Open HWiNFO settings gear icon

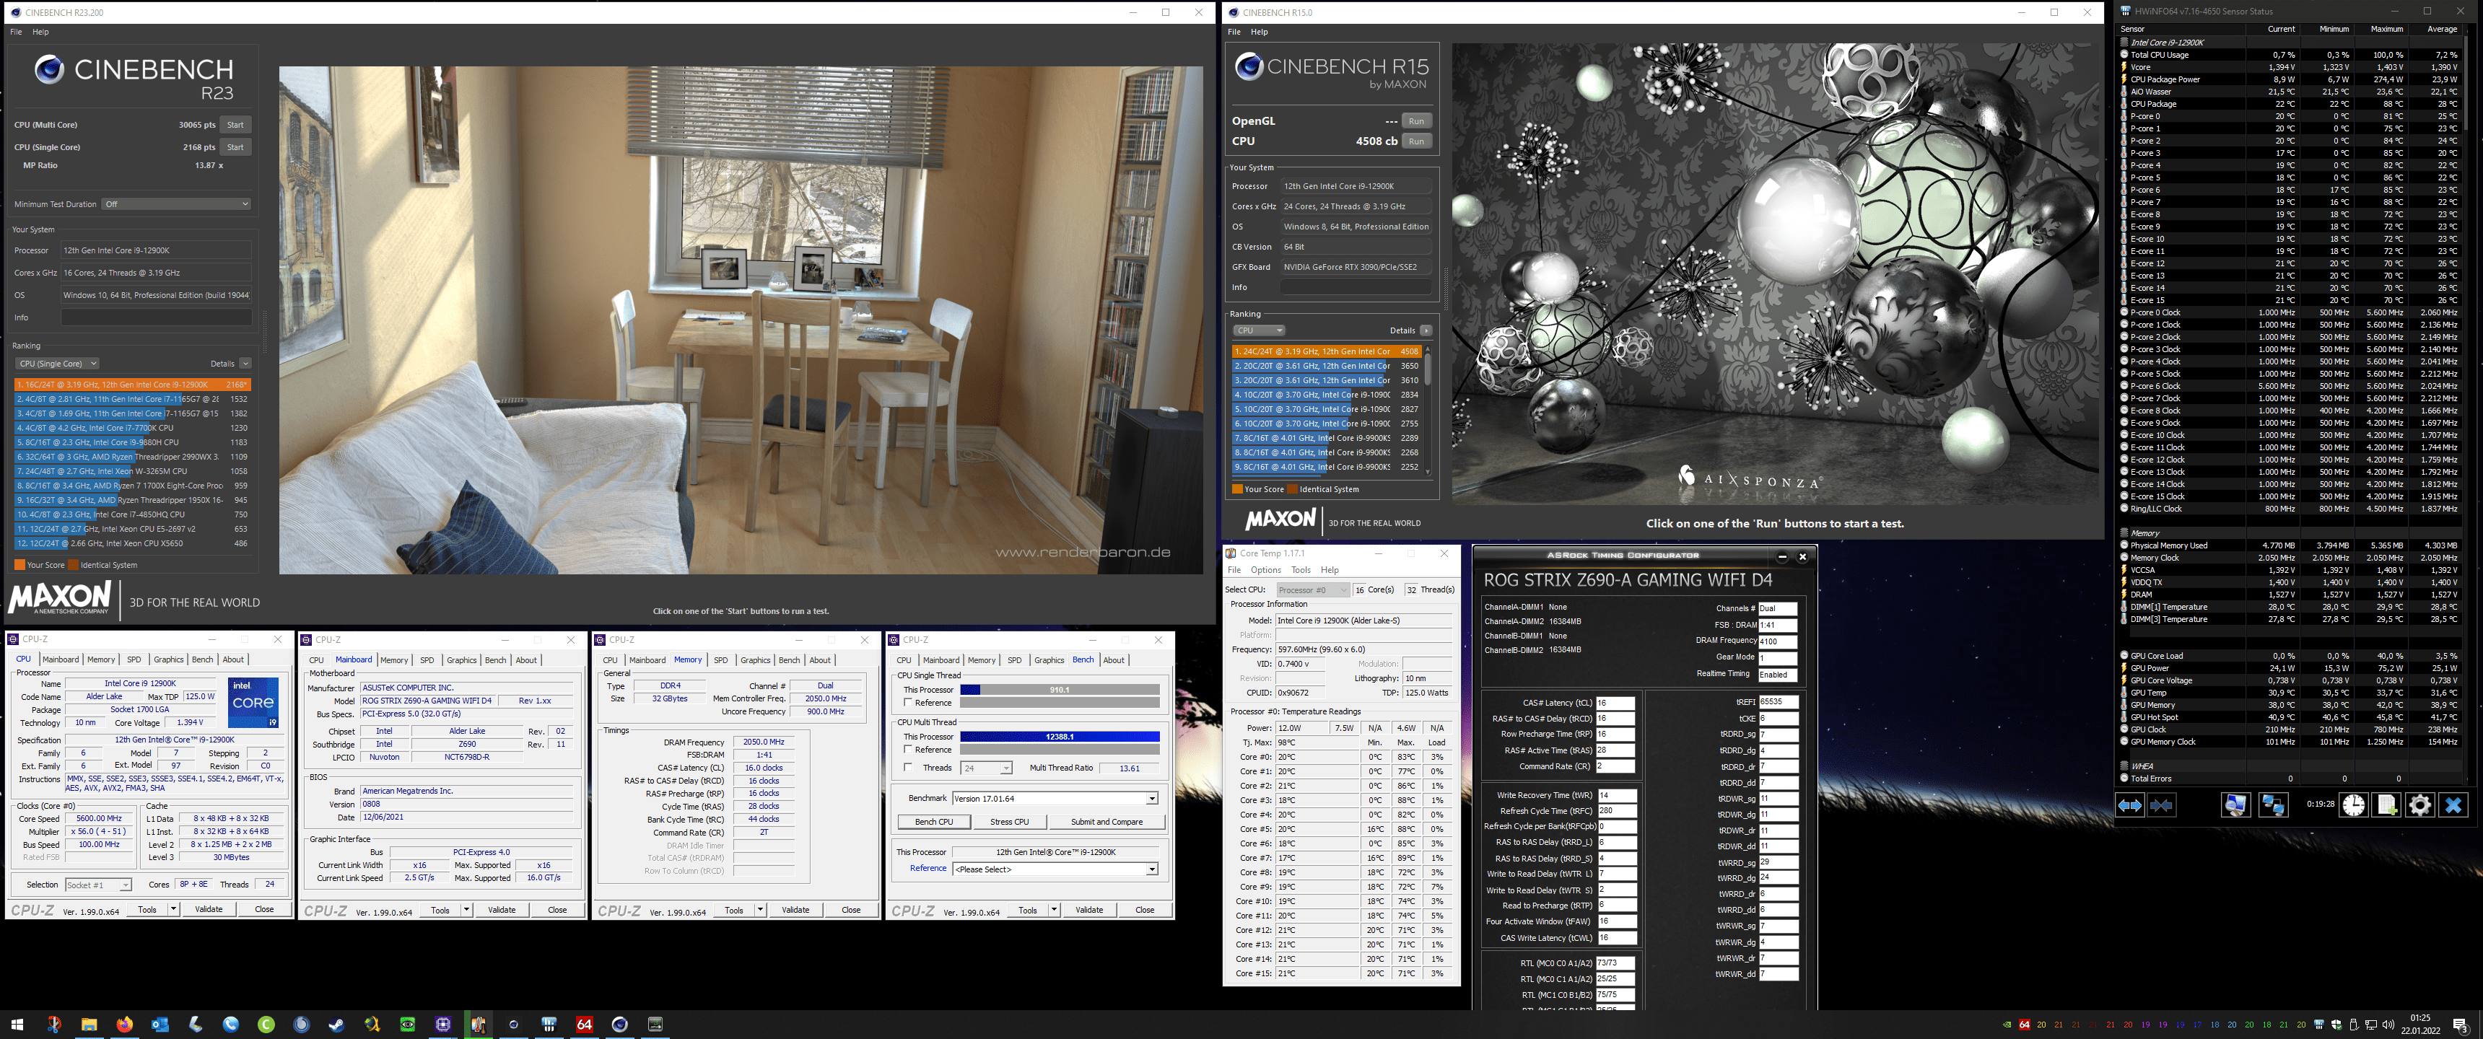tap(2419, 805)
